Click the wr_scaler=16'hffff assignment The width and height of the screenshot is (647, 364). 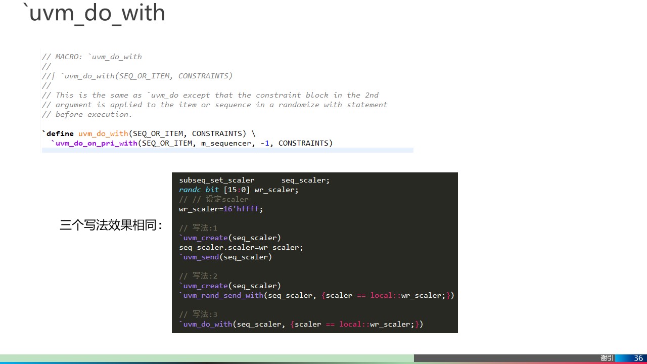pyautogui.click(x=220, y=209)
